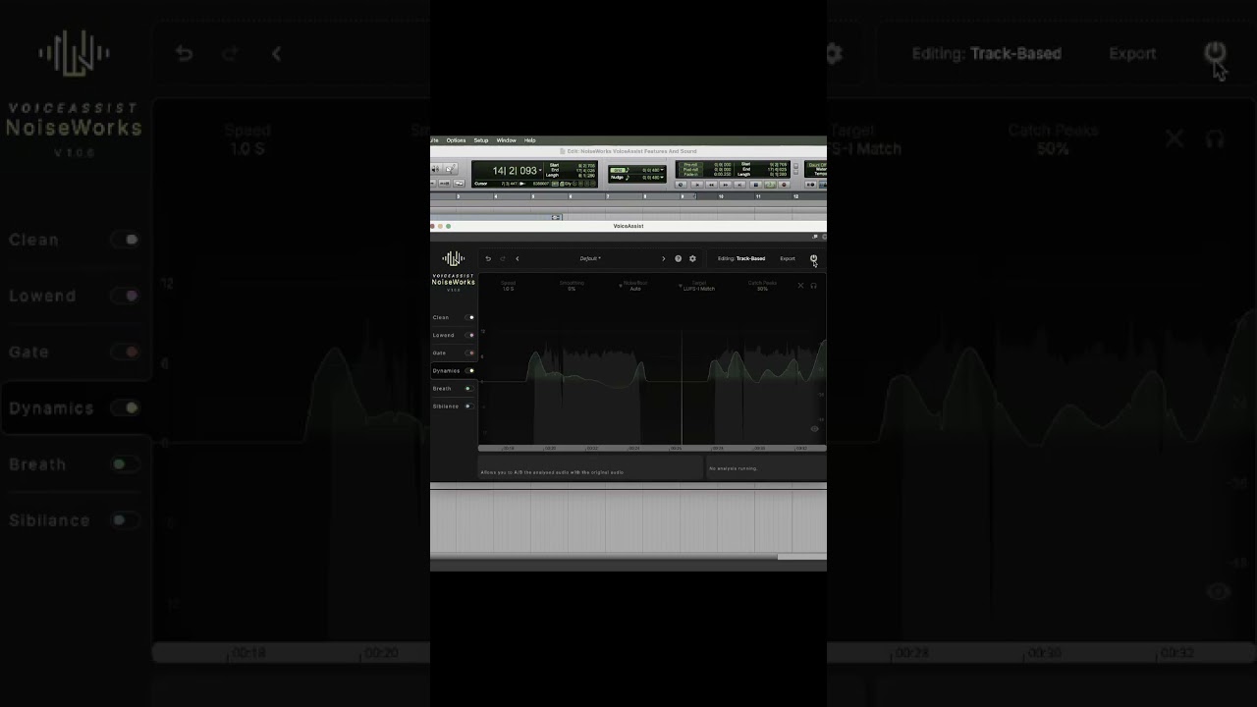1257x707 pixels.
Task: Start playback in Pro Tools transport
Action: pyautogui.click(x=770, y=185)
